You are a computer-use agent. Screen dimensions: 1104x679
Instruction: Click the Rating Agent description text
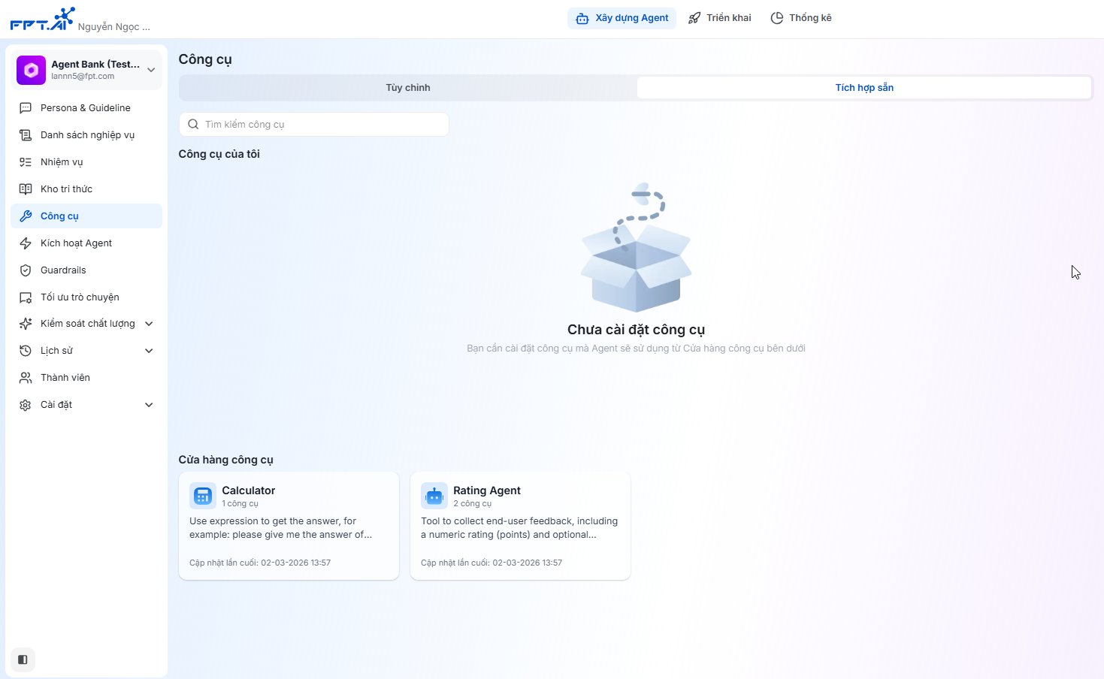coord(519,528)
